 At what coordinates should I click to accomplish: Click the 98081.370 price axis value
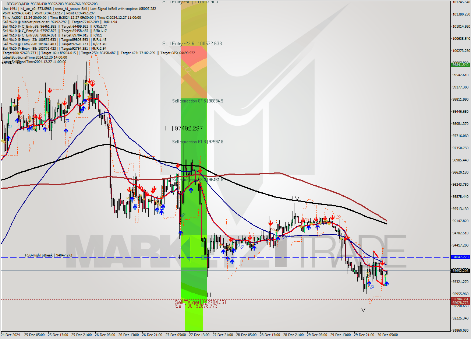pyautogui.click(x=461, y=124)
